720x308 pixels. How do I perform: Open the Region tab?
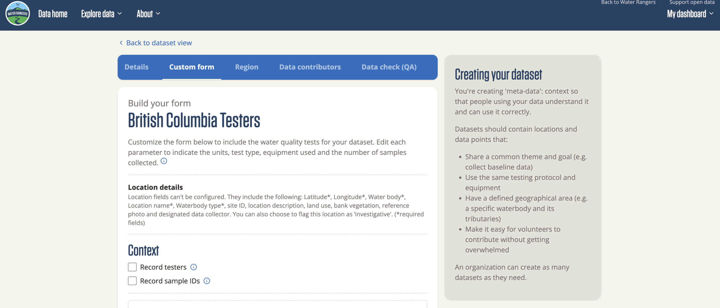click(247, 67)
